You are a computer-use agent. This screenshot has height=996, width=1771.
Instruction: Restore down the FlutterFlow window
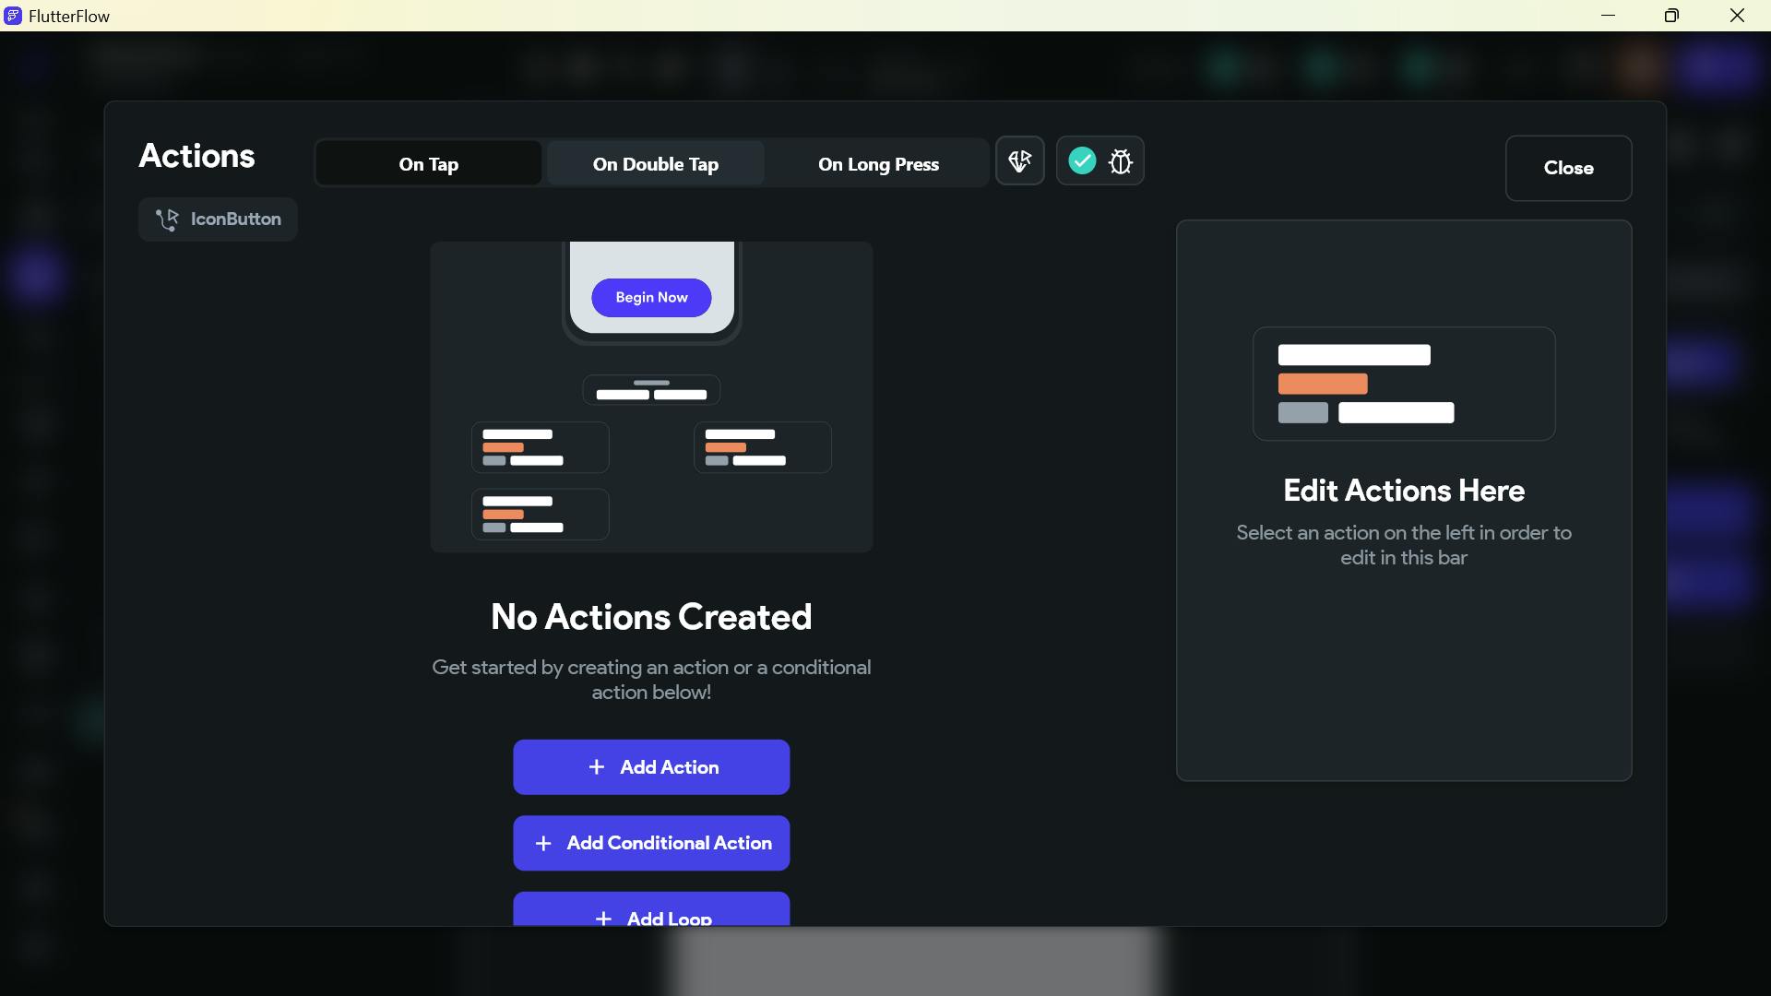pyautogui.click(x=1671, y=16)
